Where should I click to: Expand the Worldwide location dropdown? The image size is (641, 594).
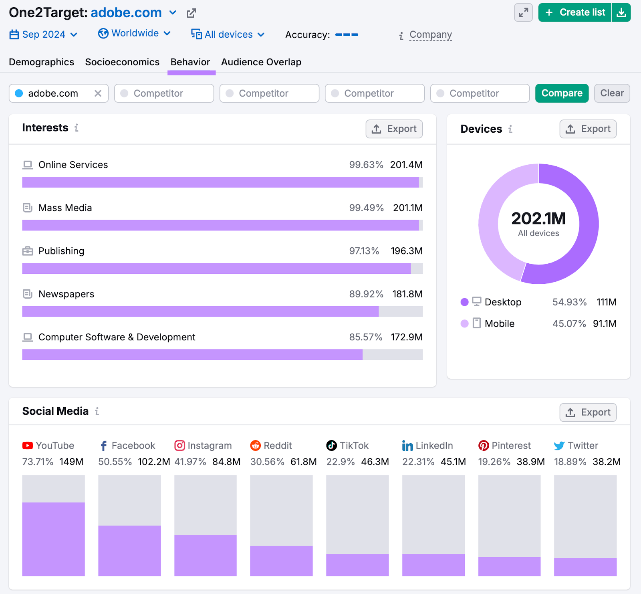[135, 34]
